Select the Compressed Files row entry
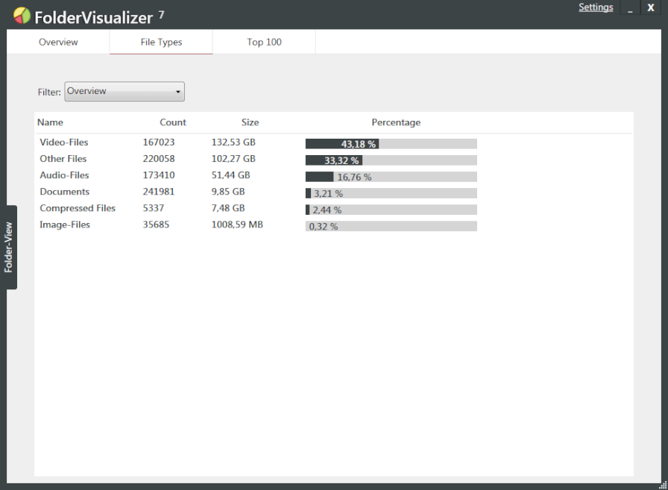 point(78,208)
